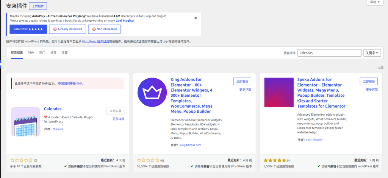This screenshot has height=178, width=388.
Task: Switch to the 推荐 tab
Action: click(53, 53)
